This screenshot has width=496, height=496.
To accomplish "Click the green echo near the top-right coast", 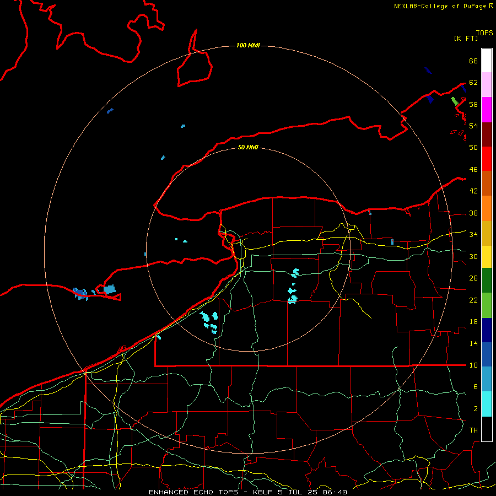I will (x=455, y=101).
